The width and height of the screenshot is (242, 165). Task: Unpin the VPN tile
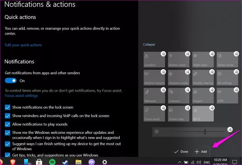(x=236, y=90)
